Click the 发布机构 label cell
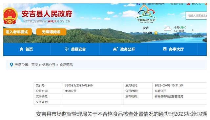The image size is (210, 120). [x=138, y=96]
